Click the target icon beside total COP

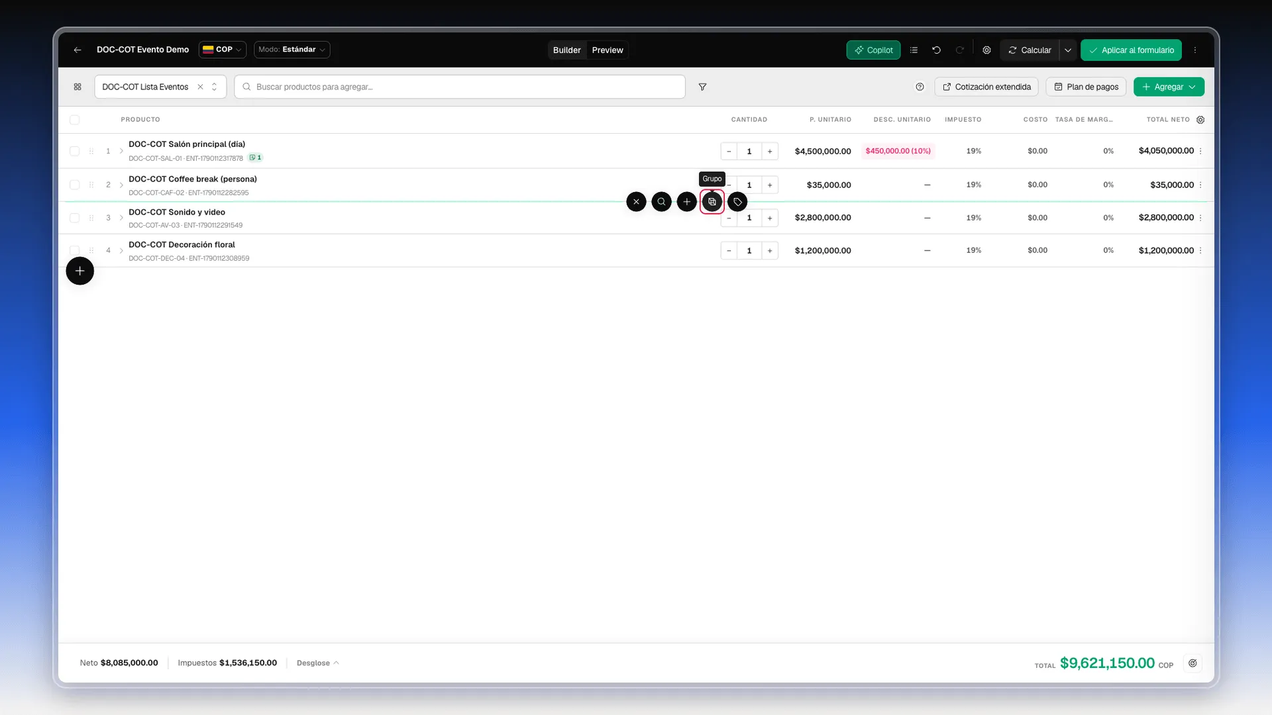(x=1192, y=663)
